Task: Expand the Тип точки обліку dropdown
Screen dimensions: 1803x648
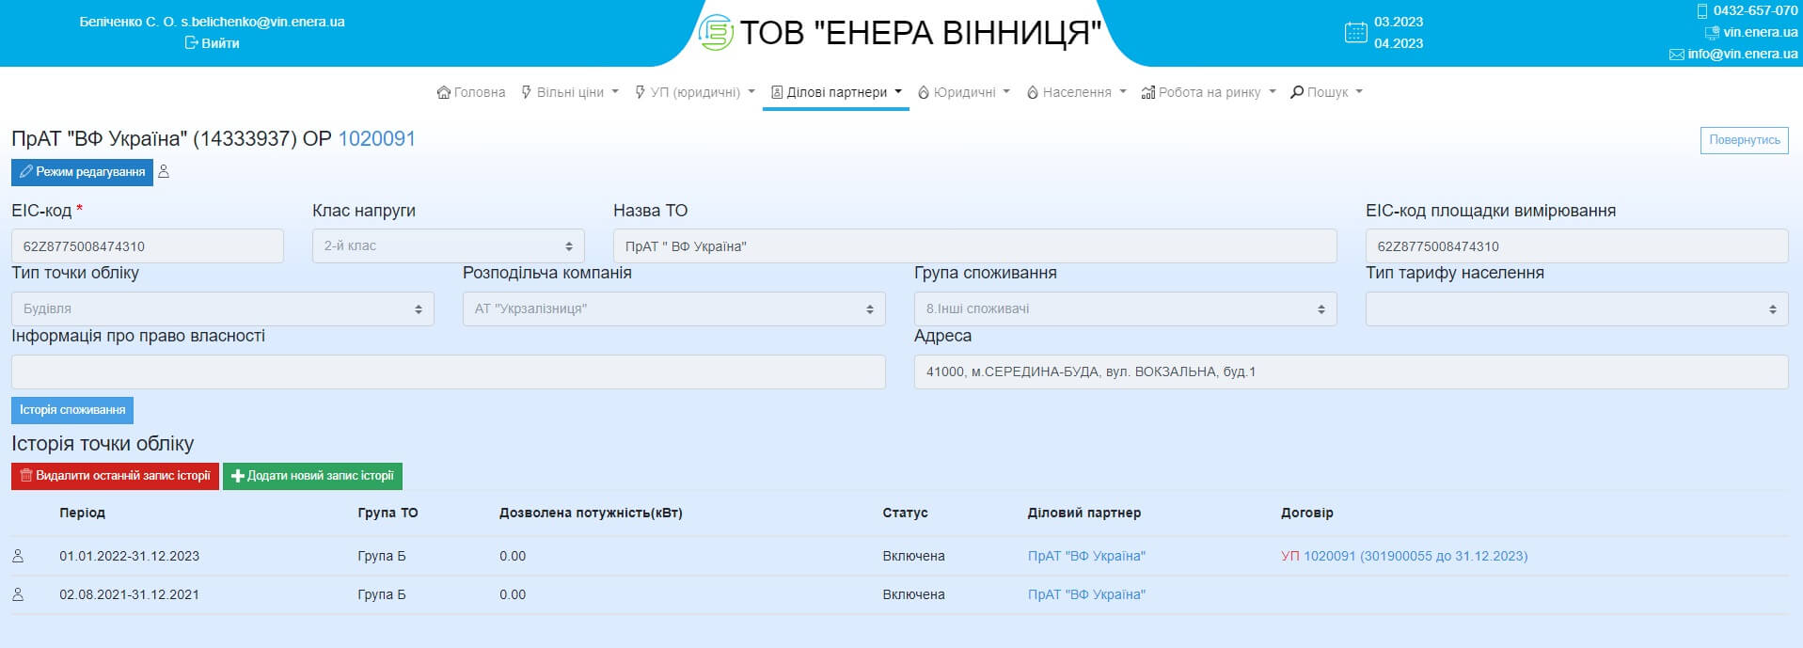Action: pyautogui.click(x=222, y=309)
